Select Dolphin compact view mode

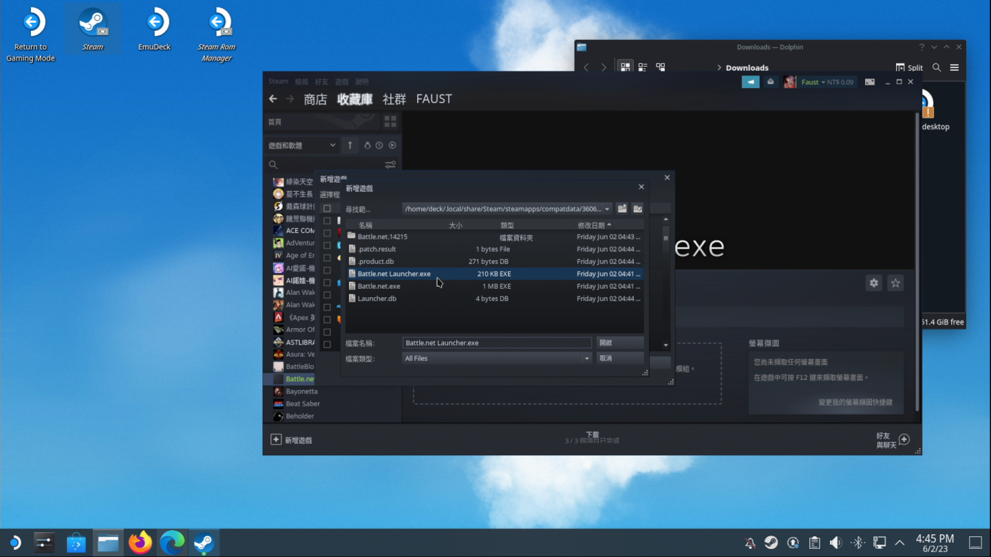pos(643,67)
